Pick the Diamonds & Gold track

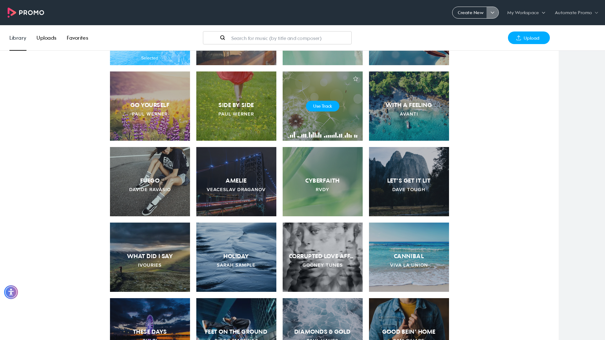coord(323,319)
